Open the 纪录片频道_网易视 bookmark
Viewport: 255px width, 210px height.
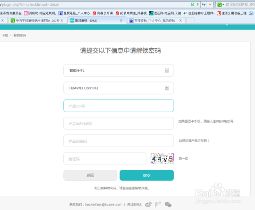[131, 13]
